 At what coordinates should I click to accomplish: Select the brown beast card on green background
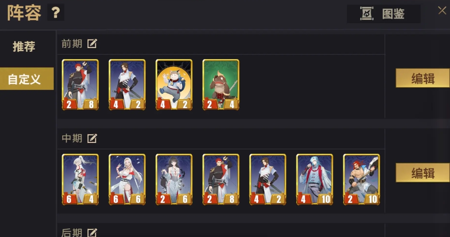[221, 85]
